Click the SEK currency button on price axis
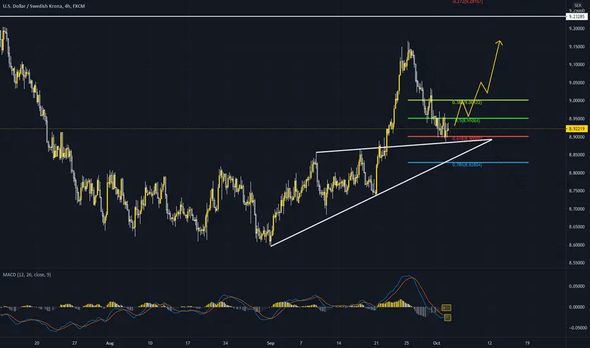 pos(577,5)
